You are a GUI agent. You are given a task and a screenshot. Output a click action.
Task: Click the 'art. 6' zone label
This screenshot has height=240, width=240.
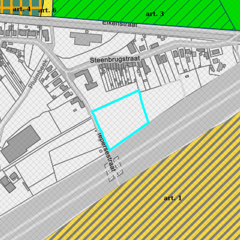[x=47, y=10]
